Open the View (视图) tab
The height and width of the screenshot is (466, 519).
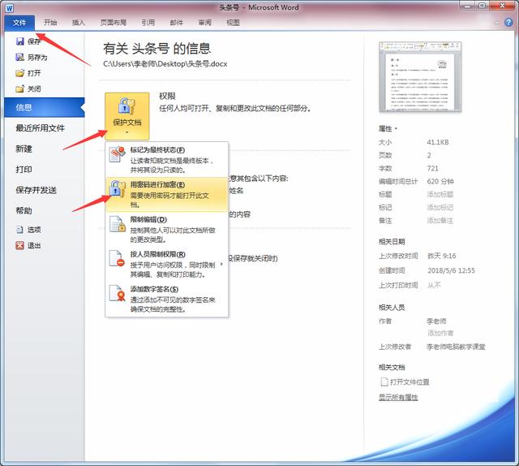[x=233, y=23]
